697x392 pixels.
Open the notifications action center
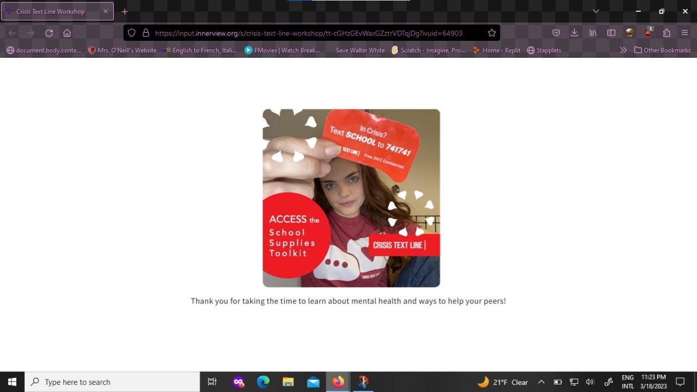click(680, 382)
